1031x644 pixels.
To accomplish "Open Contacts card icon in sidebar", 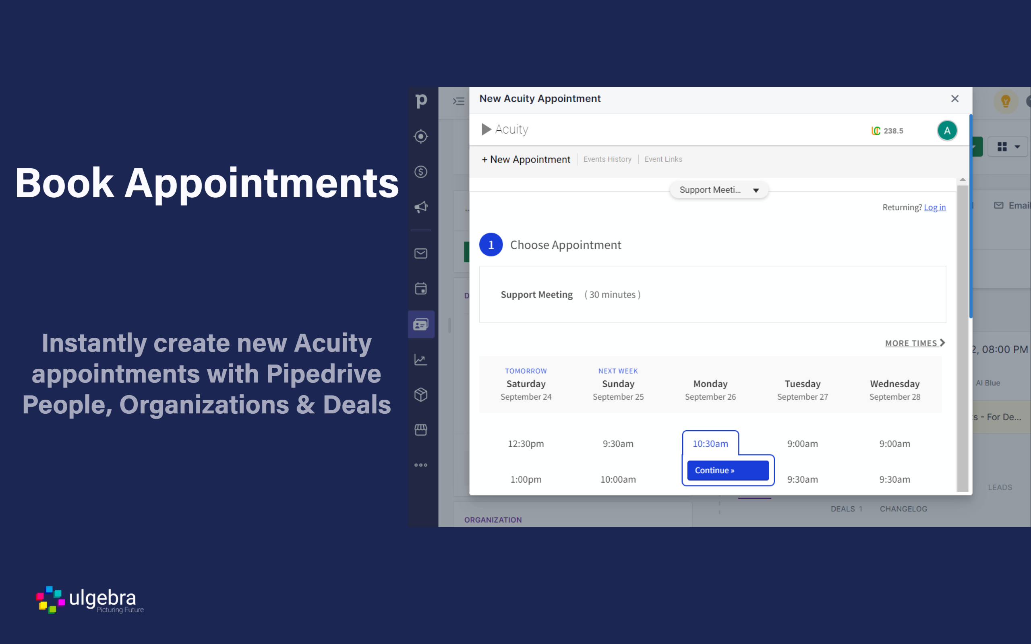I will click(421, 324).
